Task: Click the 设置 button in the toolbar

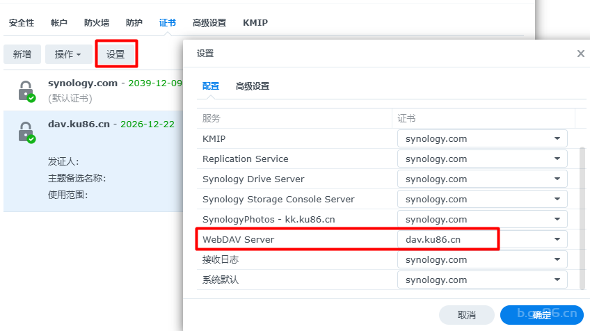Action: tap(115, 54)
